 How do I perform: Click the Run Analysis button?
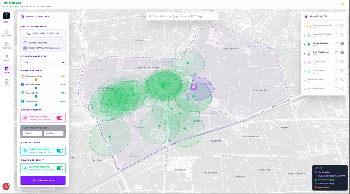pos(43,180)
